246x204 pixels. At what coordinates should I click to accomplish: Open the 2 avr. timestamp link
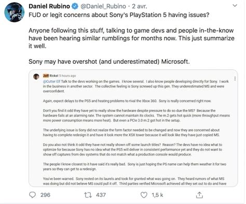140,6
